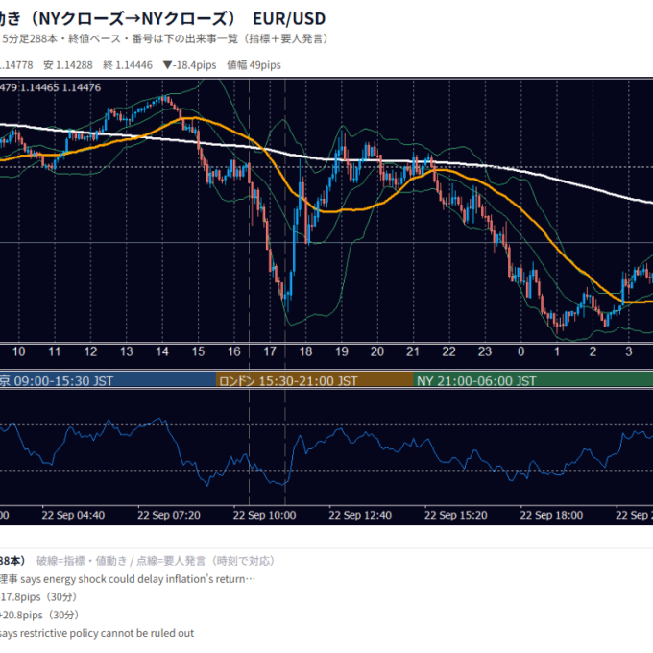Click the legend text 破線=指標・値動き
653x653 pixels.
pos(82,561)
